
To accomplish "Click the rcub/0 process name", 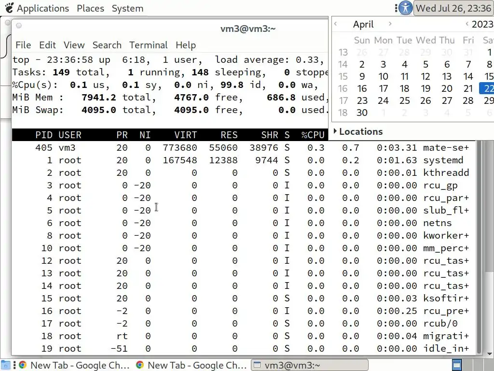I will [x=440, y=324].
